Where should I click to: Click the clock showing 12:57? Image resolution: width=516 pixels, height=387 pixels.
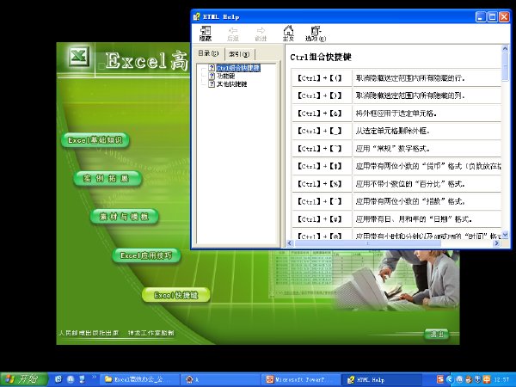coord(503,380)
